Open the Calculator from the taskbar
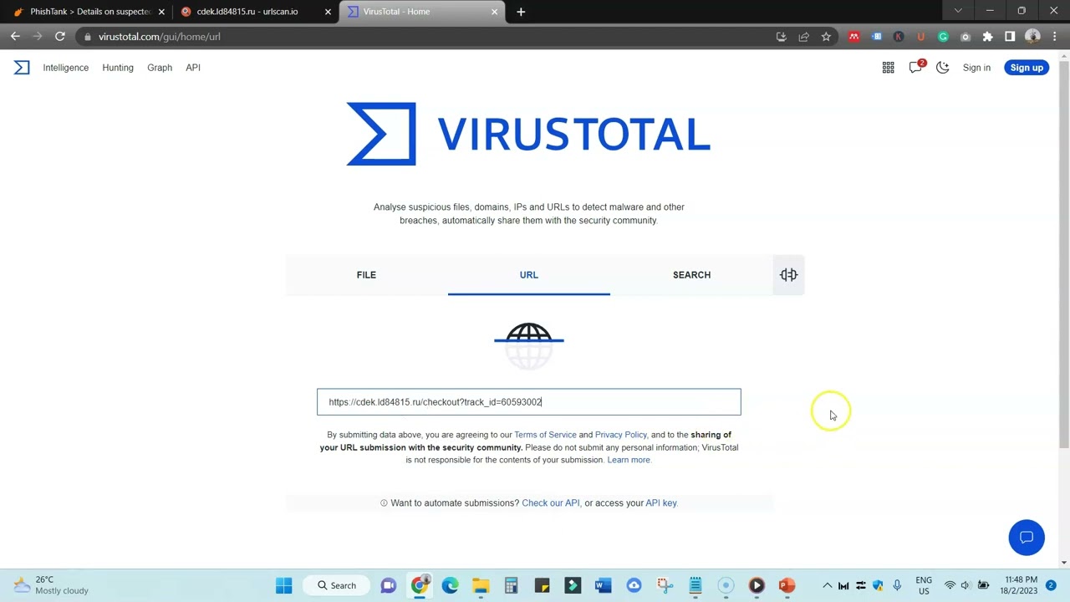This screenshot has width=1070, height=602. point(511,585)
